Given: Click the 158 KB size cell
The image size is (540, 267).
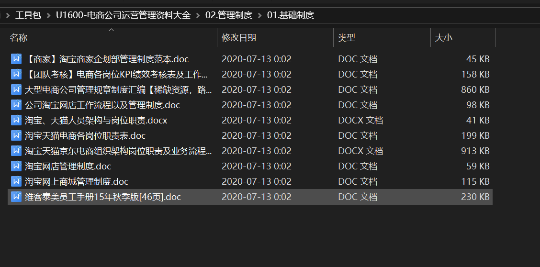Looking at the screenshot, I should click(475, 74).
